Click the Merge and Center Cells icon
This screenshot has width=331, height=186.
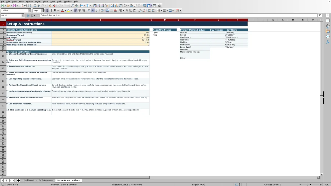coord(108,10)
